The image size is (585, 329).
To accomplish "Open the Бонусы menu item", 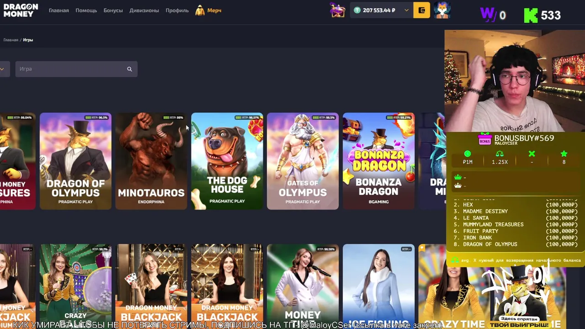I will tap(113, 10).
